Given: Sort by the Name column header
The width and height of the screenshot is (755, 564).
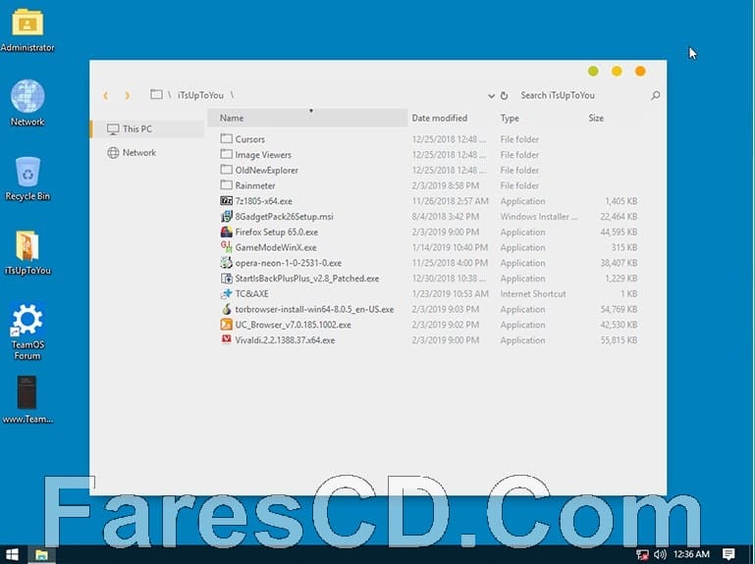Looking at the screenshot, I should [307, 118].
